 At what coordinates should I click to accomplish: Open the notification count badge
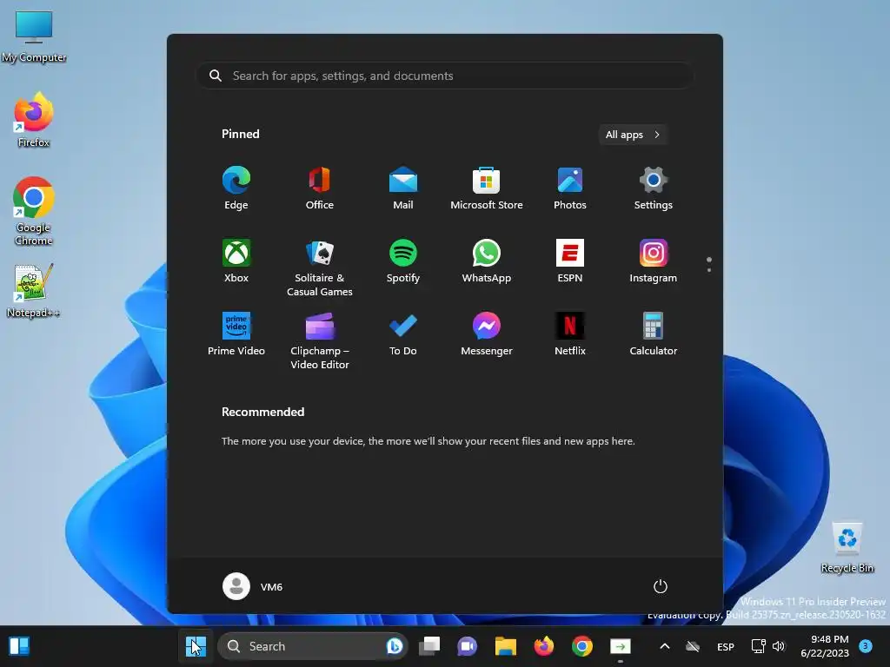click(x=866, y=645)
